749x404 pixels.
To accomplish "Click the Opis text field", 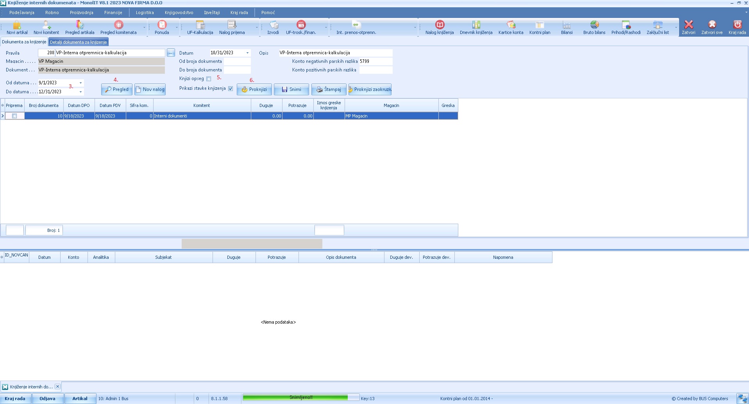I will coord(336,53).
